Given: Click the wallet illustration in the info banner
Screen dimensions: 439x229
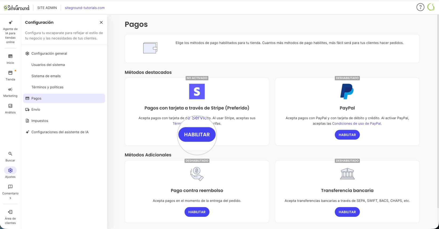Looking at the screenshot, I should coord(150,48).
